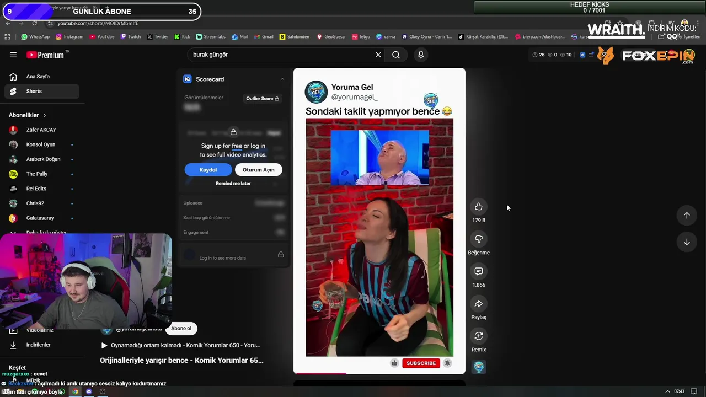Open Twitter bookmark
Image resolution: width=706 pixels, height=397 pixels.
(x=157, y=37)
